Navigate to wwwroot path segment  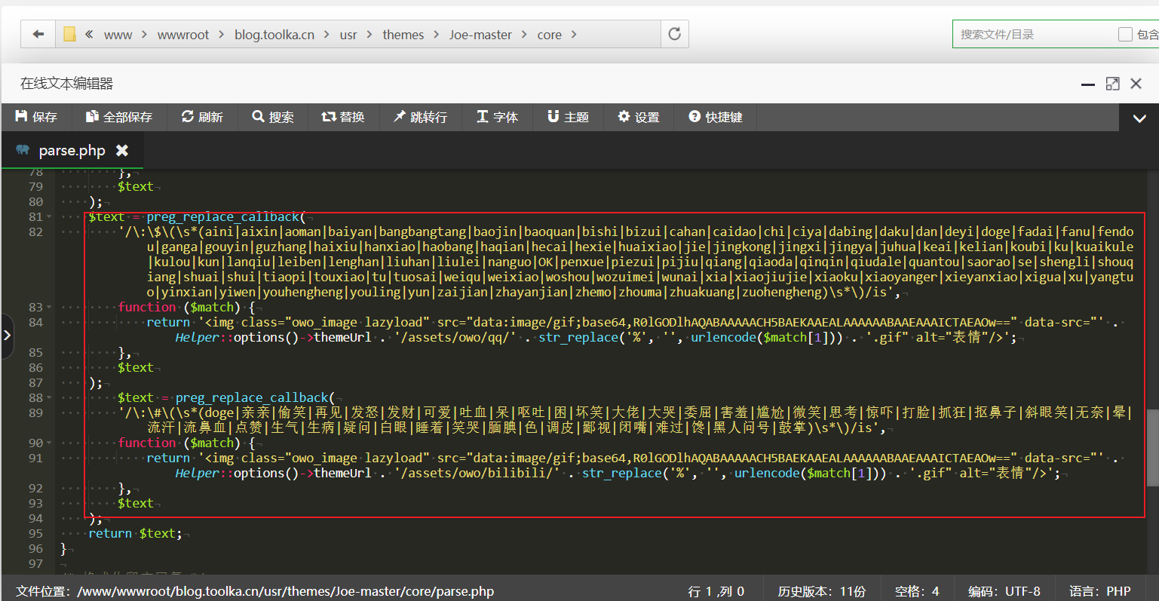click(x=182, y=35)
